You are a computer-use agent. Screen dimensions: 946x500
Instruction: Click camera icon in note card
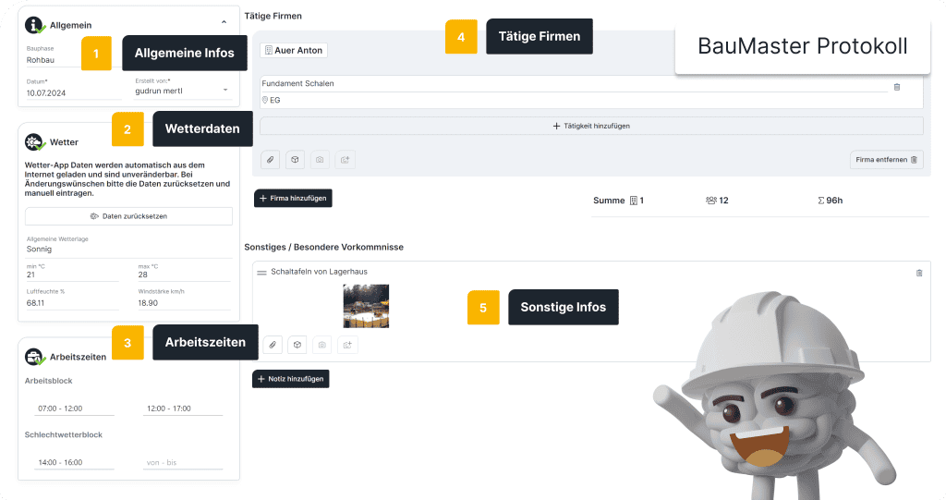pyautogui.click(x=322, y=345)
